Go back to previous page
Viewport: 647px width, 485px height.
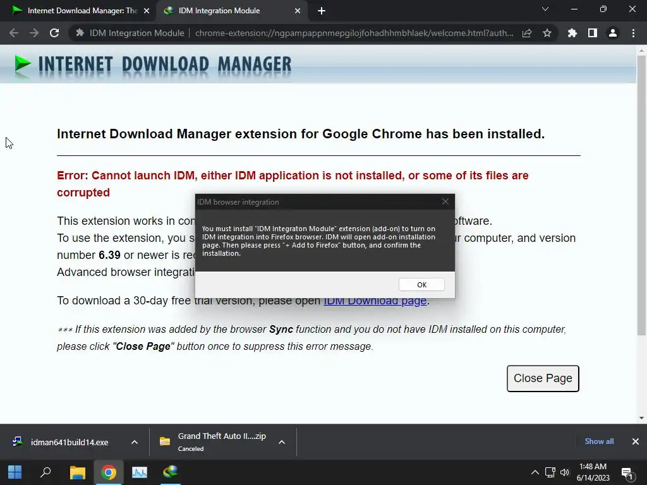click(x=14, y=33)
